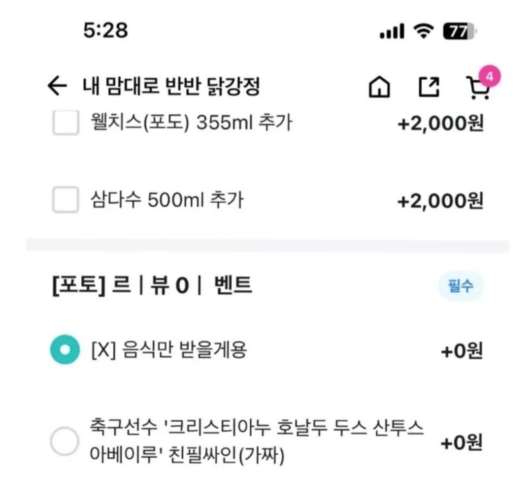
Task: Open the home screen icon
Action: 379,88
